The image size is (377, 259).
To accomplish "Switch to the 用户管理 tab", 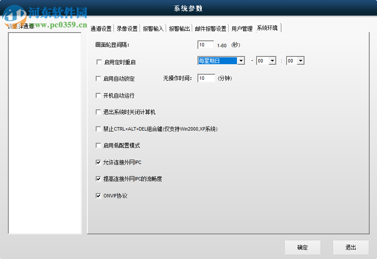I will 240,28.
